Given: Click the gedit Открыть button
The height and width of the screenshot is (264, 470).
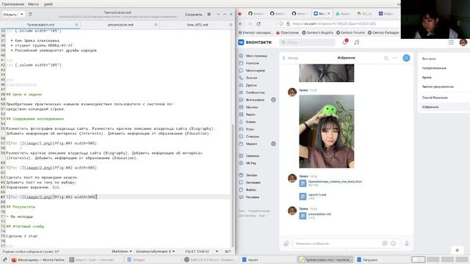Looking at the screenshot, I should coord(10,15).
